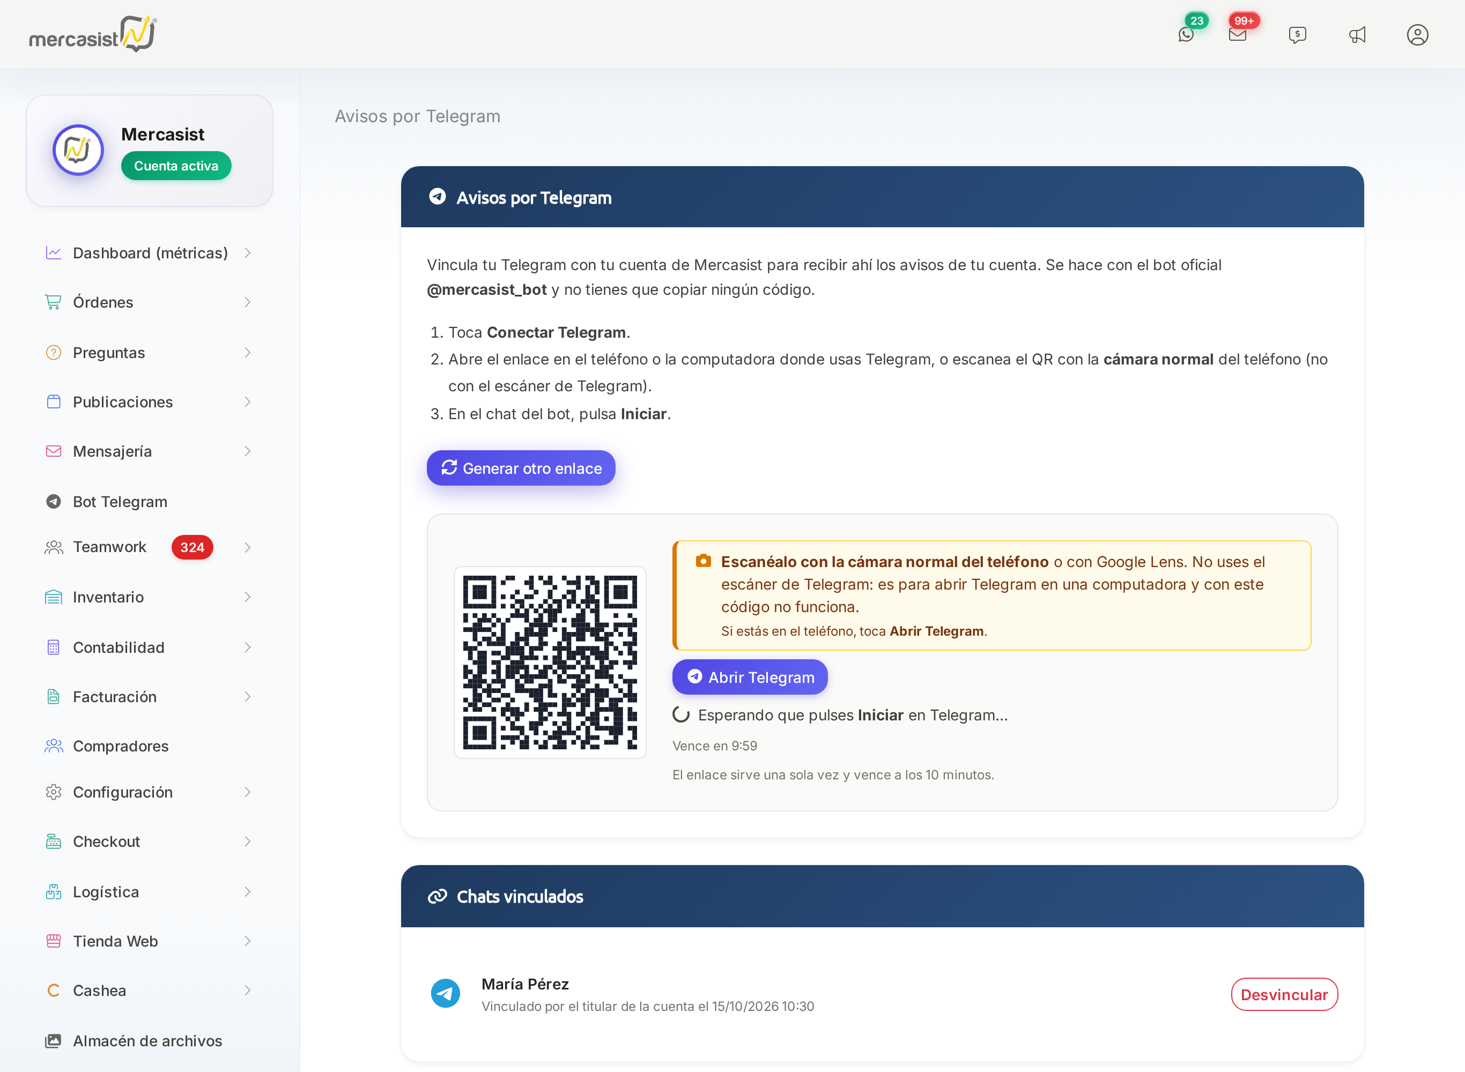Click the Mercasist account avatar

click(x=78, y=150)
